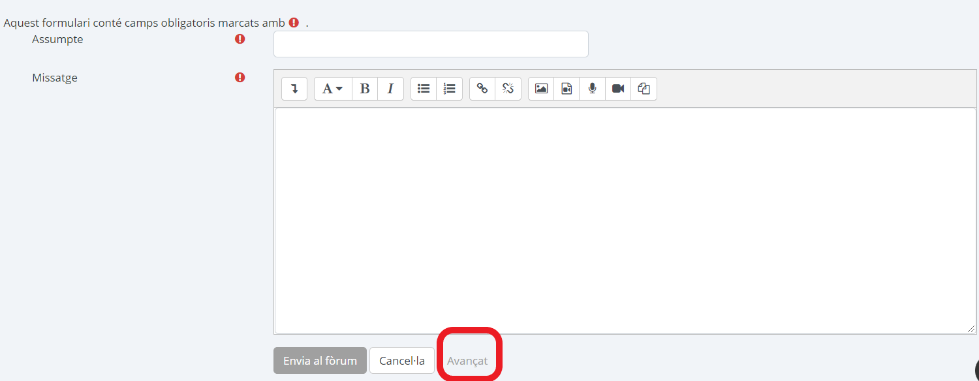Insert an image
This screenshot has height=381, width=979.
click(x=541, y=89)
